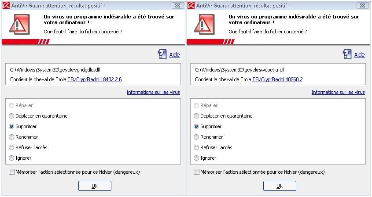Click the AntiVir logo in right title bar
The width and height of the screenshot is (372, 197).
191,6
